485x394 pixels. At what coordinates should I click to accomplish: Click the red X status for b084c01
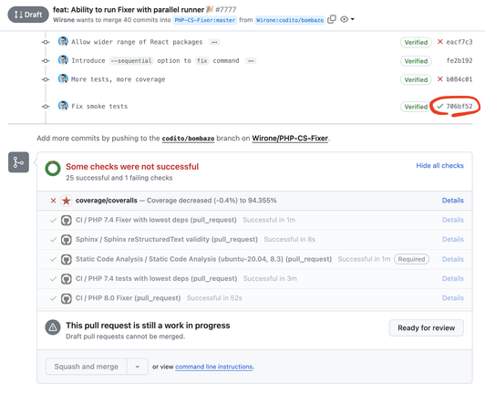(439, 79)
